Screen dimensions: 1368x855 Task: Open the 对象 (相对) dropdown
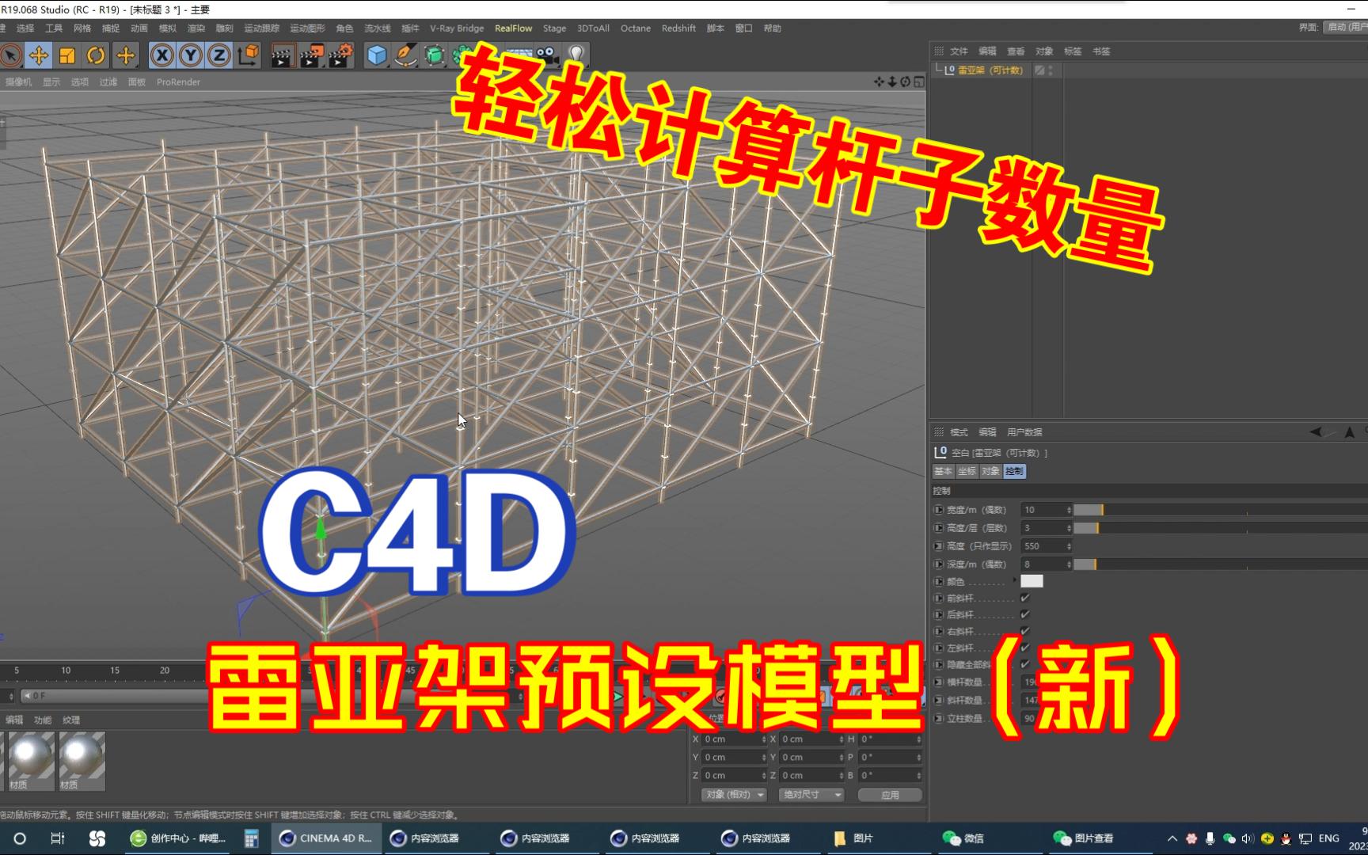[x=735, y=794]
